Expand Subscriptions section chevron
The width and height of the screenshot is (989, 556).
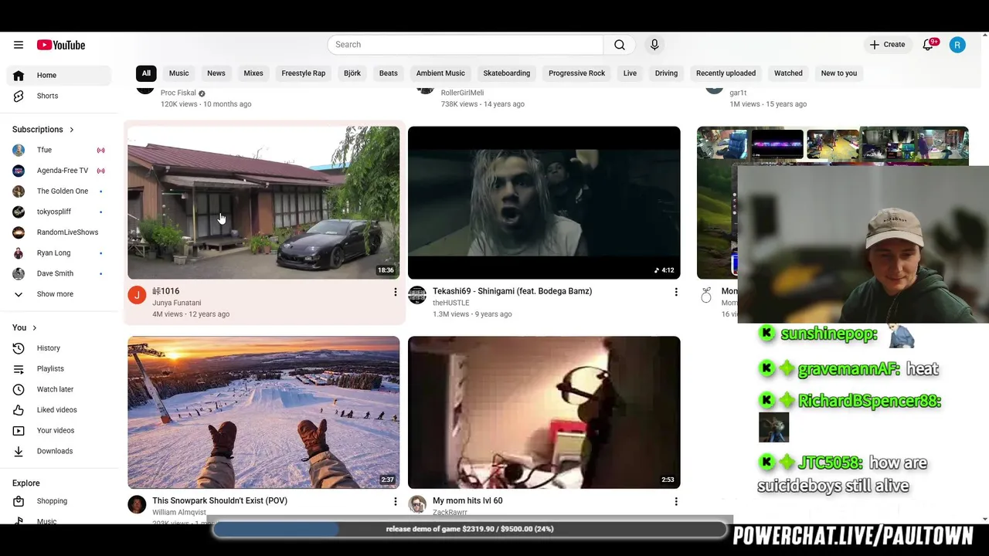pyautogui.click(x=72, y=130)
